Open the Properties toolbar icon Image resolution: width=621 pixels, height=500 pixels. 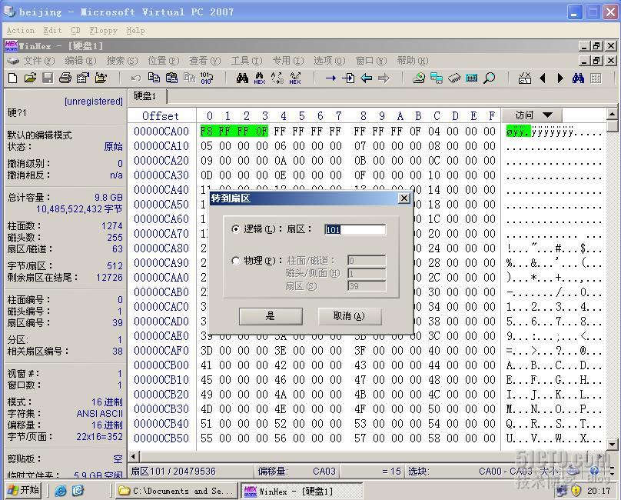83,78
